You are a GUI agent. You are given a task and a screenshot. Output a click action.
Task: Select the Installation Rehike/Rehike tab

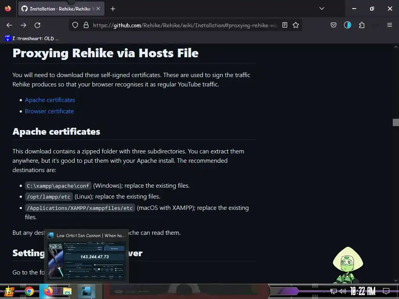click(x=61, y=9)
